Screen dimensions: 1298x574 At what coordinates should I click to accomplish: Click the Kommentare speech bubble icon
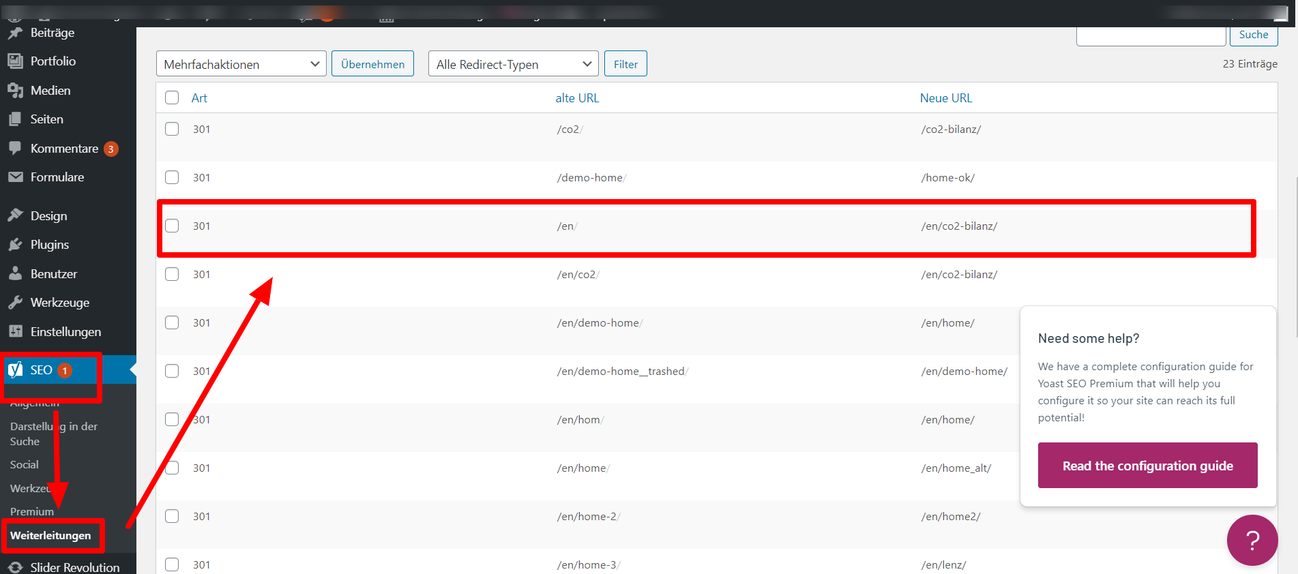pyautogui.click(x=15, y=148)
